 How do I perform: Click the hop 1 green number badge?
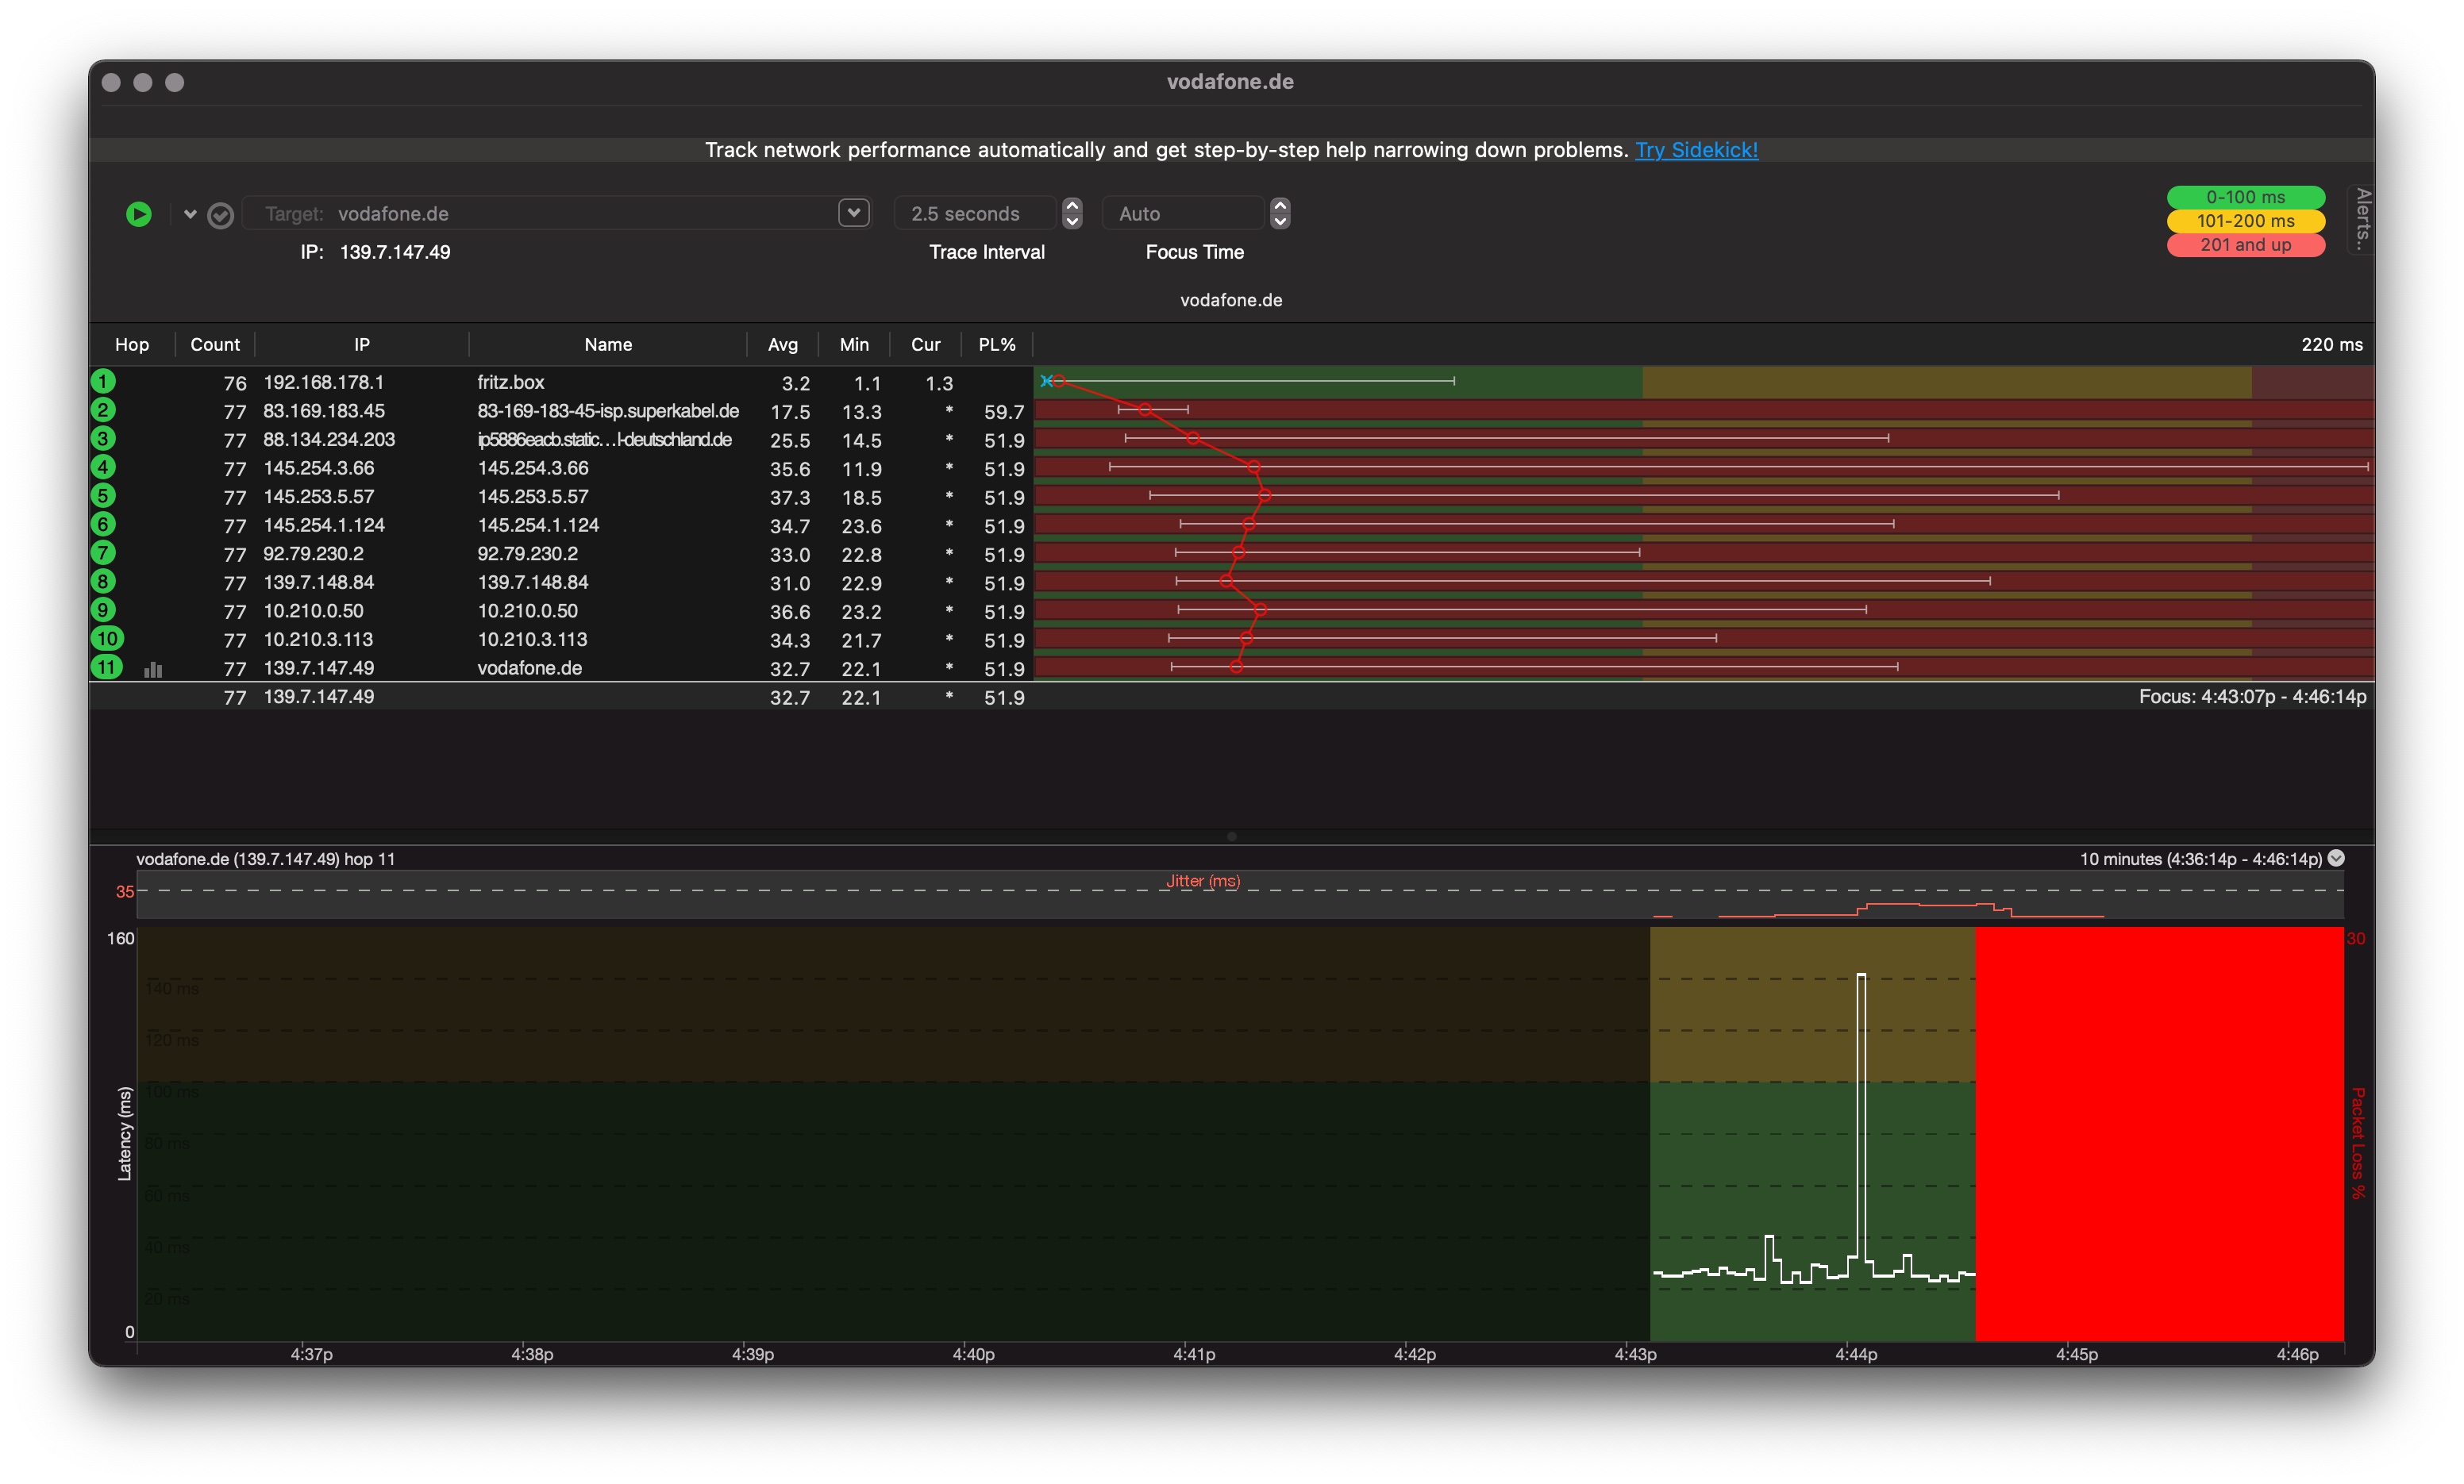[x=103, y=381]
